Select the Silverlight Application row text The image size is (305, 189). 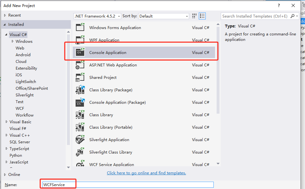109,140
